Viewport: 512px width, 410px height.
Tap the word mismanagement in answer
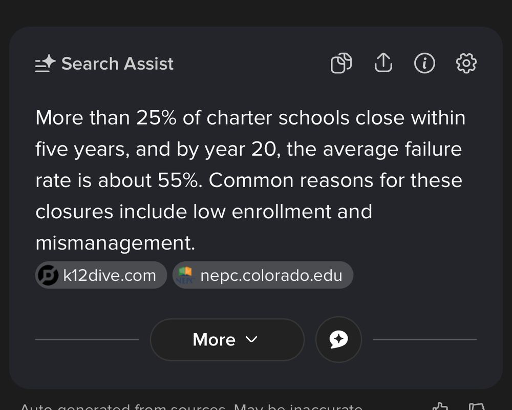pyautogui.click(x=115, y=243)
